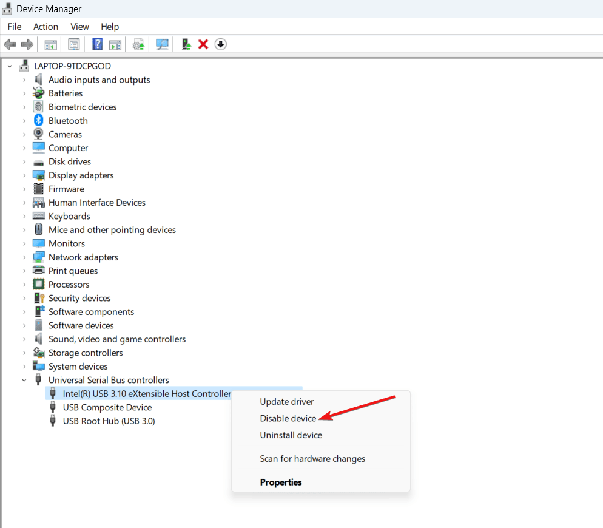Click the Update device driver toolbar icon
Viewport: 603px width, 528px height.
(x=138, y=45)
